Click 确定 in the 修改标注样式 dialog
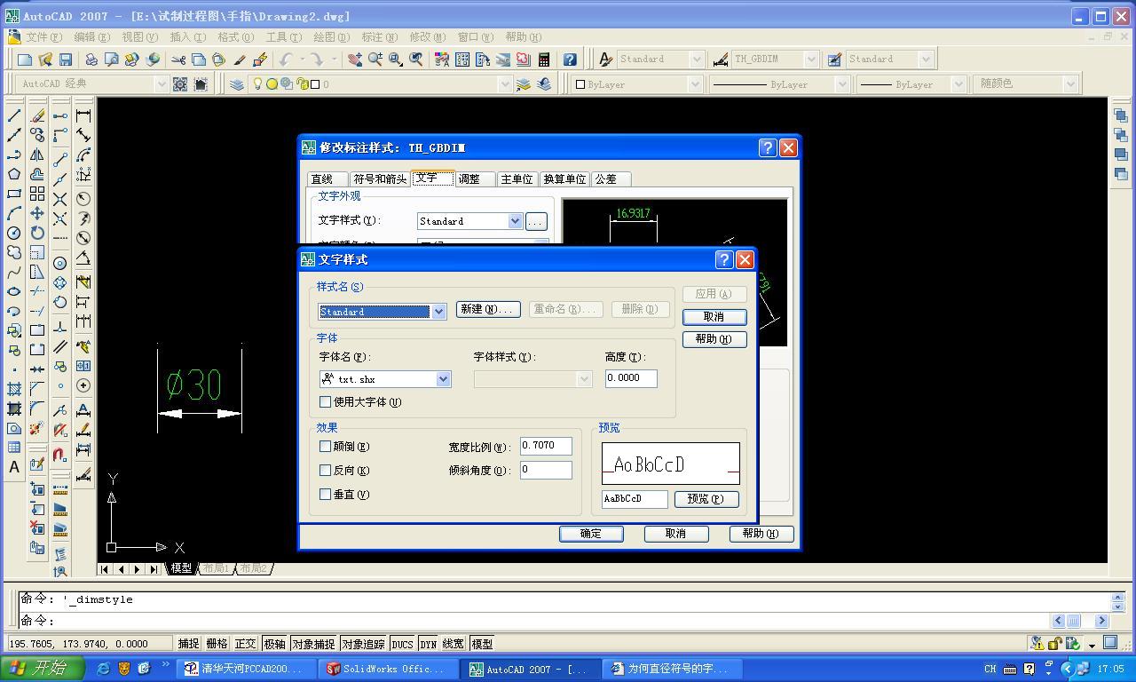This screenshot has width=1136, height=682. 591,534
